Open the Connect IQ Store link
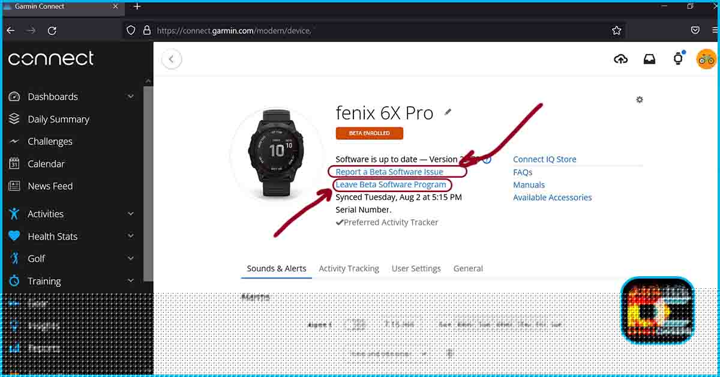Image resolution: width=720 pixels, height=377 pixels. click(x=544, y=159)
